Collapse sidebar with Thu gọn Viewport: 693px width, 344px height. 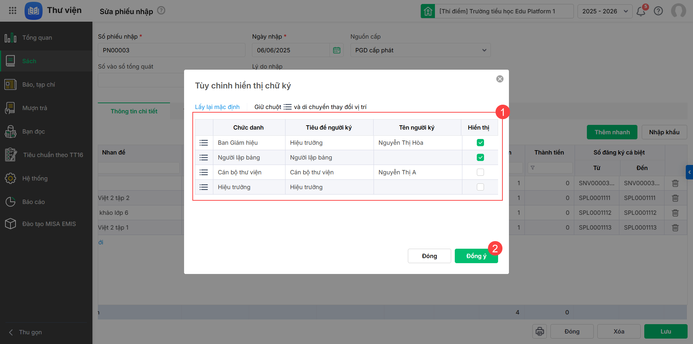pyautogui.click(x=26, y=332)
